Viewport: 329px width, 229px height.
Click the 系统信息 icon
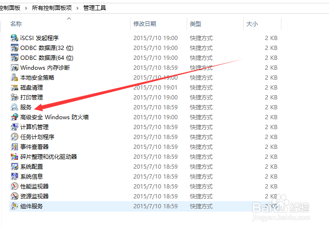click(x=15, y=177)
